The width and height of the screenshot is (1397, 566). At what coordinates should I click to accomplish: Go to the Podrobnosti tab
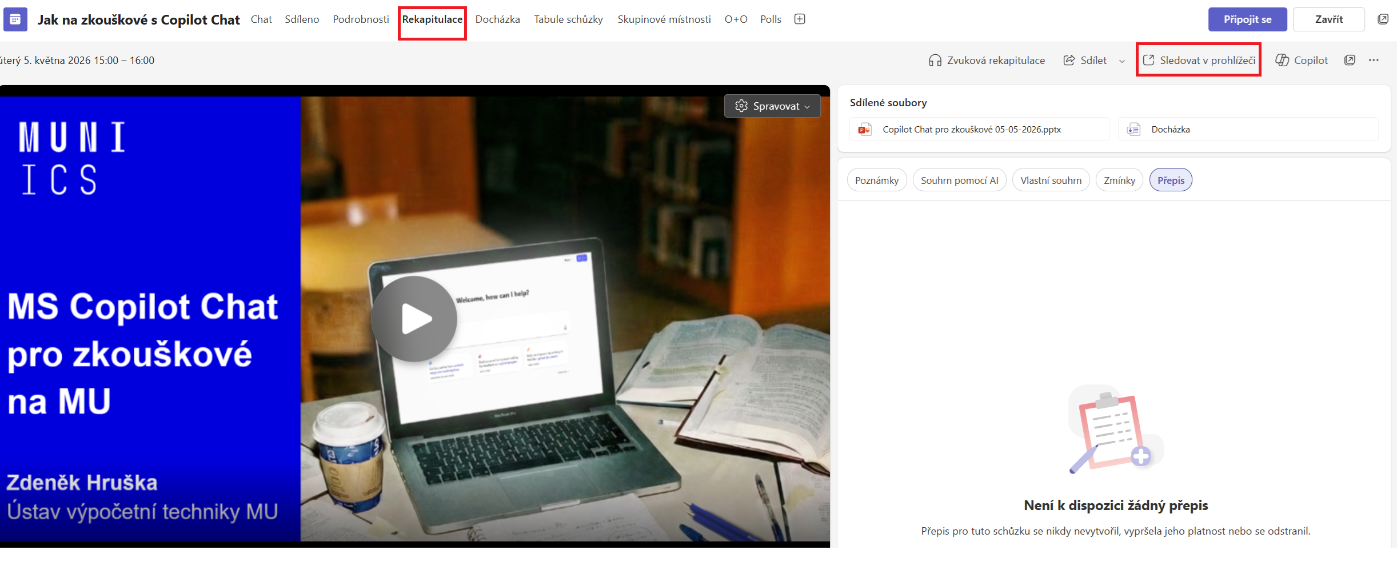(x=361, y=19)
